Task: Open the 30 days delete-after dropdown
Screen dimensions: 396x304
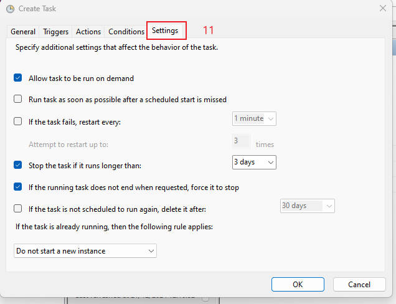Action: tap(308, 206)
